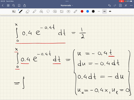The image size is (134, 100).
Task: Open the thumbnail grid view
Action: [x=8, y=6]
